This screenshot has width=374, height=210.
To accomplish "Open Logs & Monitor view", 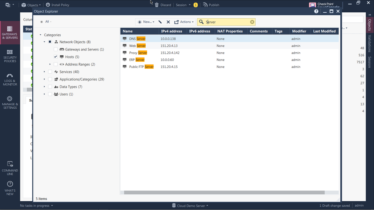I will [x=10, y=80].
